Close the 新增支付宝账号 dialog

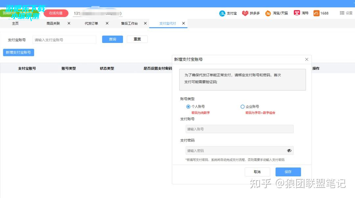pos(307,59)
